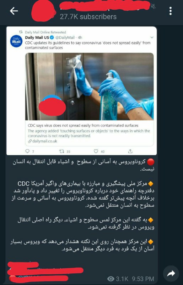Open the dailymail.co.uk link
Image resolution: width=183 pixels, height=285 pixels.
[43, 141]
